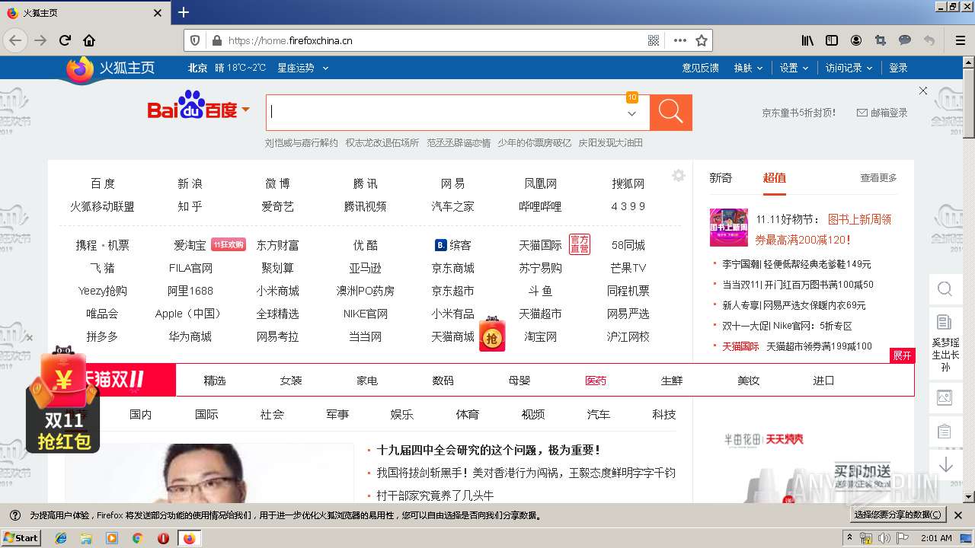Expand the Tmall banner with 展开
The width and height of the screenshot is (975, 548).
pos(903,355)
